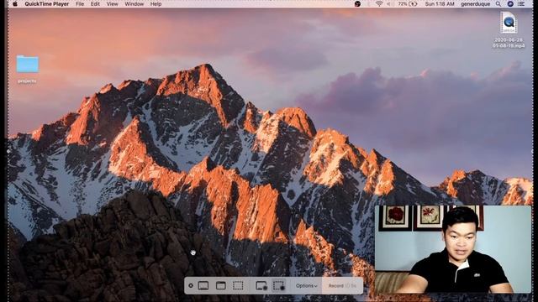Select Record Selected Portion icon
The image size is (538, 302).
click(x=278, y=285)
